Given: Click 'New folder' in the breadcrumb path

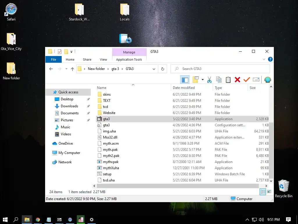Looking at the screenshot, I should pyautogui.click(x=96, y=69).
